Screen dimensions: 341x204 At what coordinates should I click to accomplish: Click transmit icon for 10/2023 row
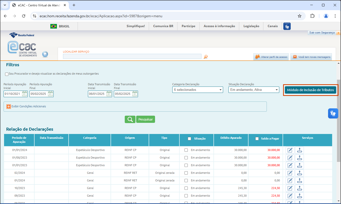tap(299, 188)
